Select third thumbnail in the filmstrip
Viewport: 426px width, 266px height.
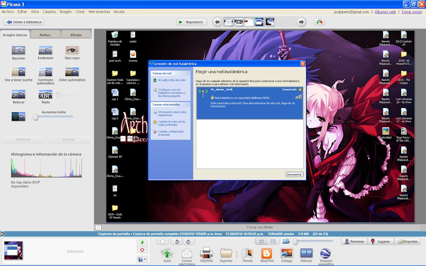[249, 22]
